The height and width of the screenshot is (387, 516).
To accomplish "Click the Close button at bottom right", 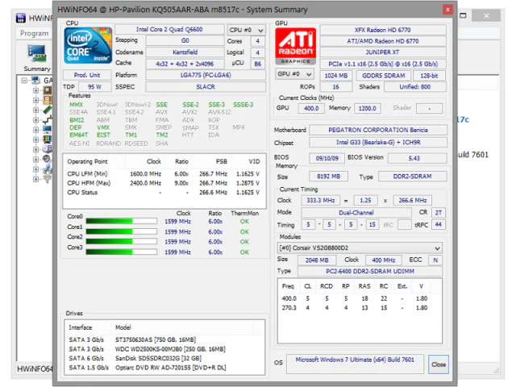I will [x=438, y=364].
